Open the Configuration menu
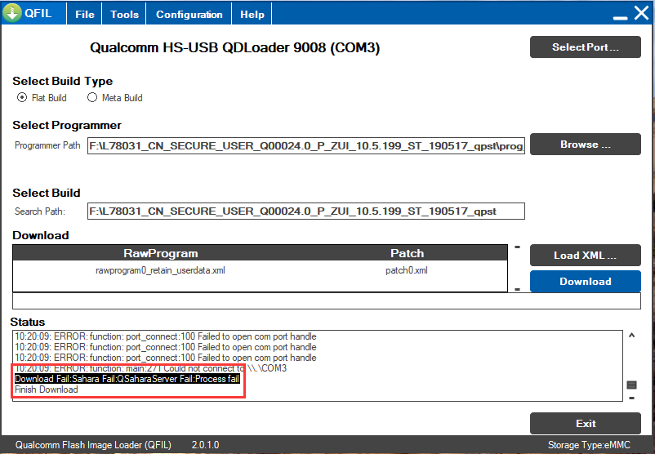 [189, 14]
